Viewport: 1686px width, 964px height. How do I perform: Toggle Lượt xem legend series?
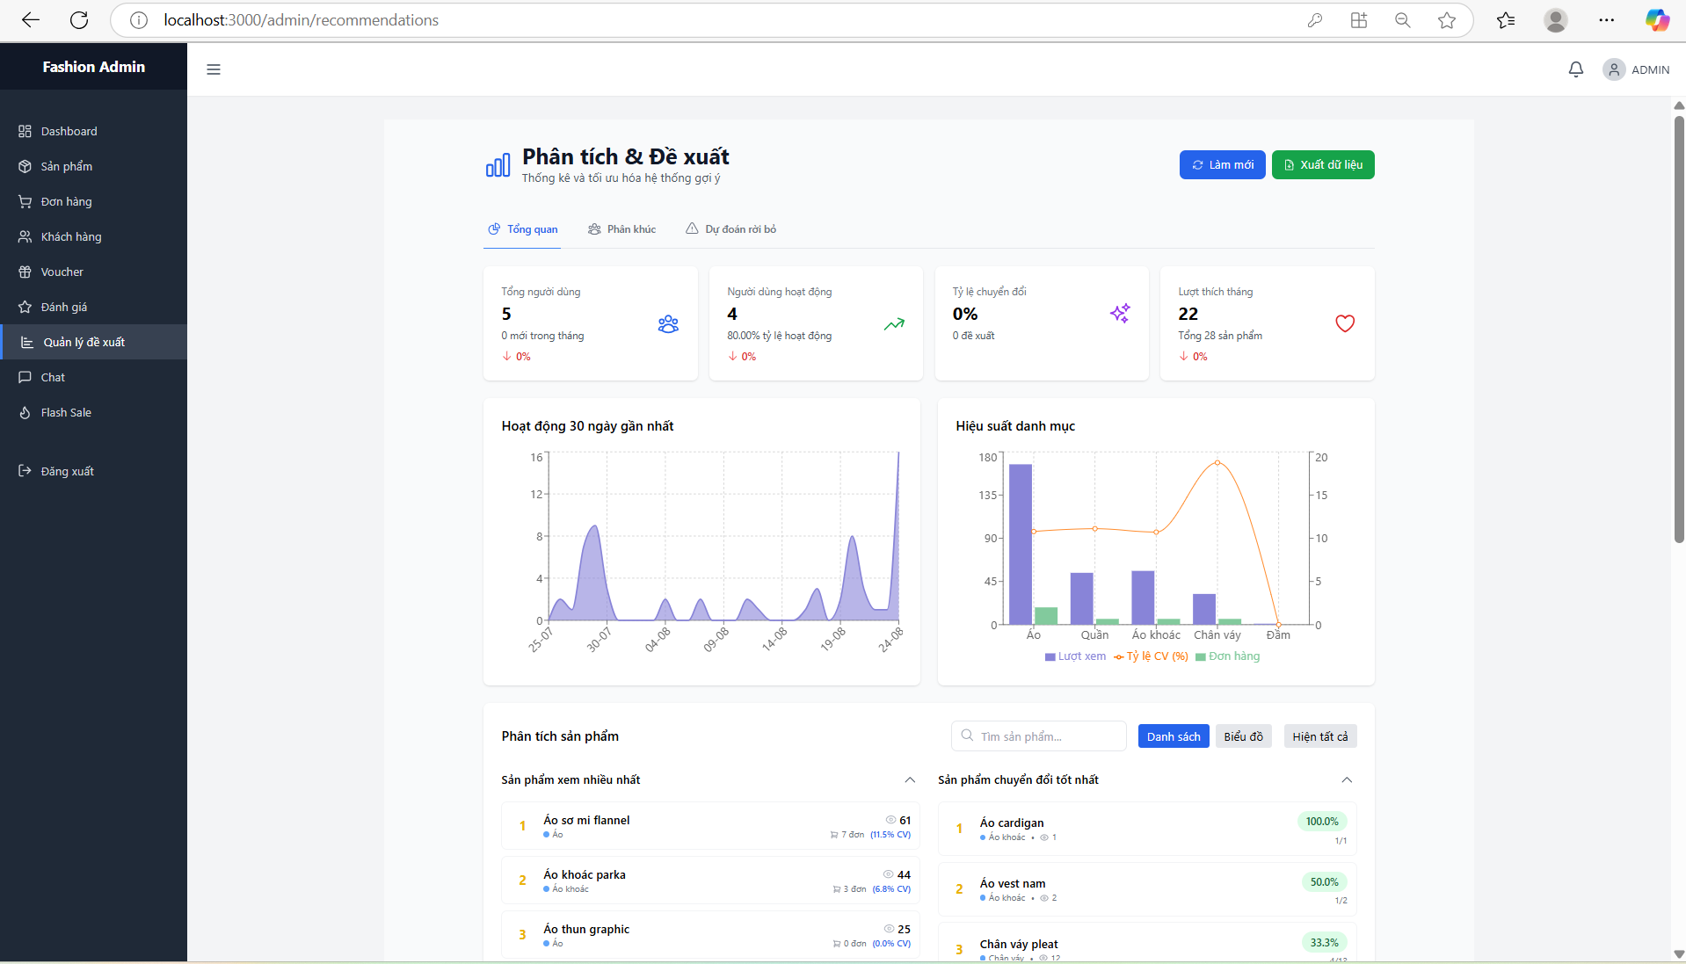point(1075,656)
